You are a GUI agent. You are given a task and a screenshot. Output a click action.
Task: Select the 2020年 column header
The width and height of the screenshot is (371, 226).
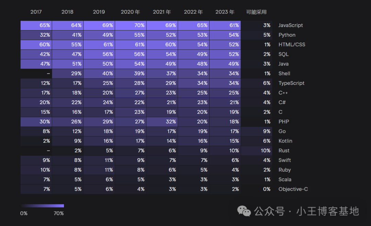(x=131, y=12)
